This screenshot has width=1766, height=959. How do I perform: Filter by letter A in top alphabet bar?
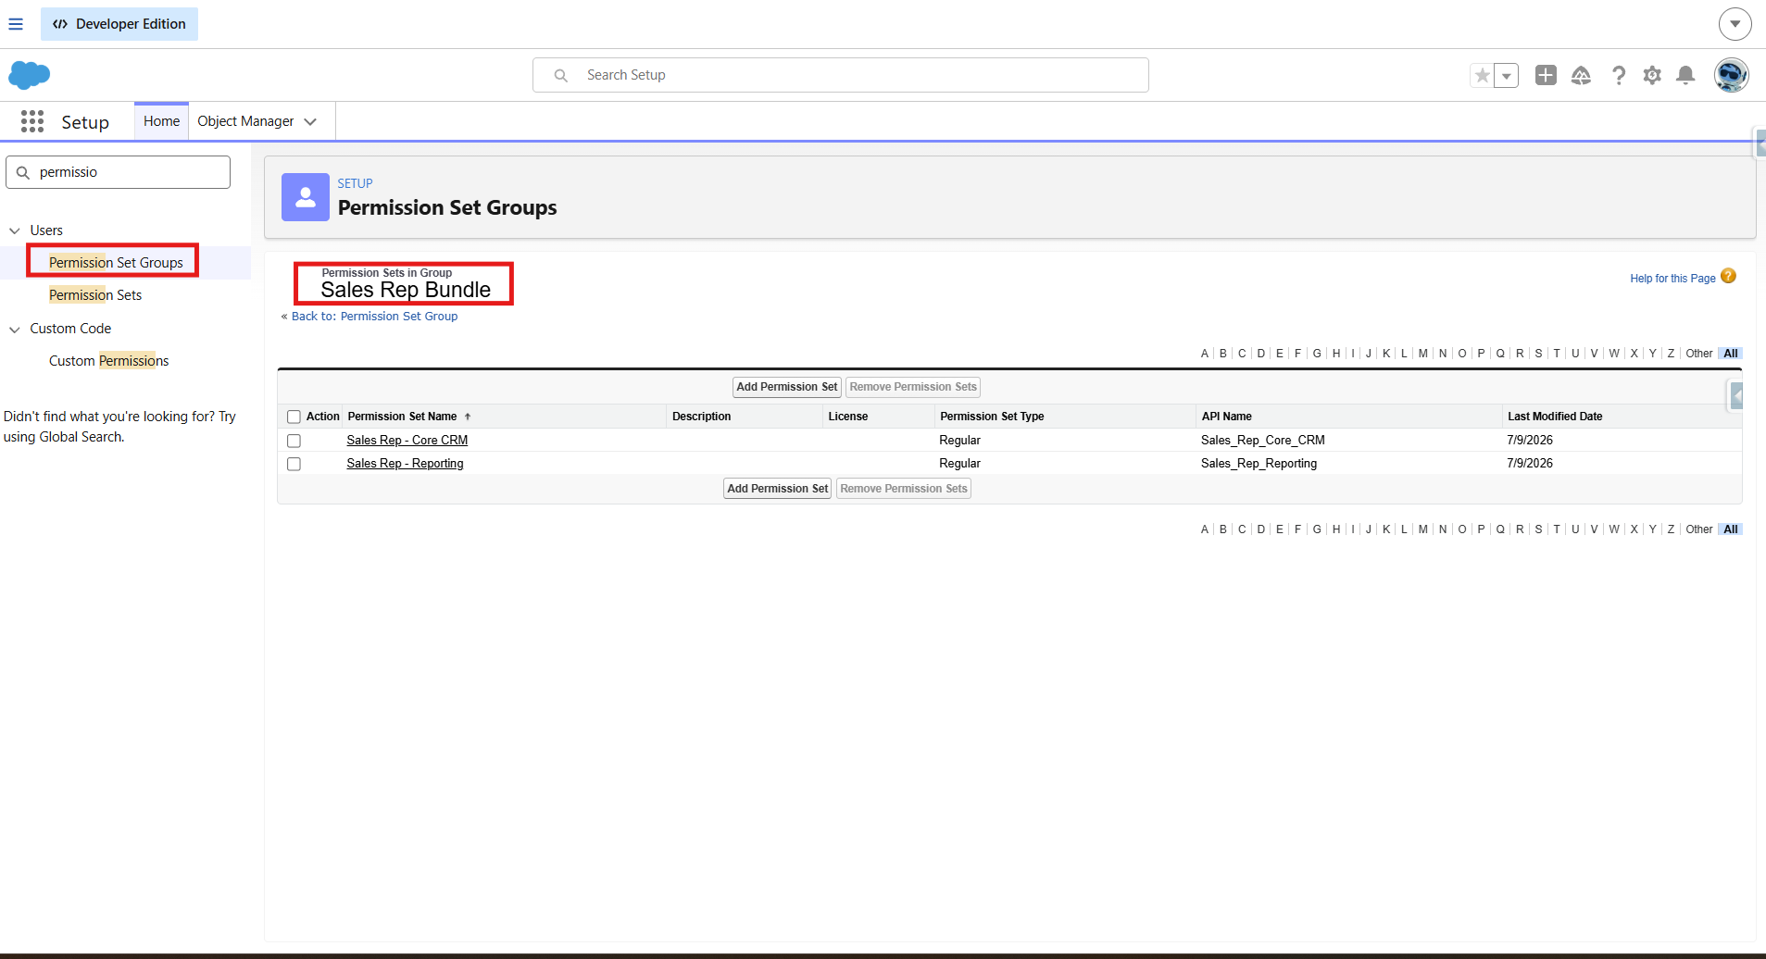coord(1204,354)
